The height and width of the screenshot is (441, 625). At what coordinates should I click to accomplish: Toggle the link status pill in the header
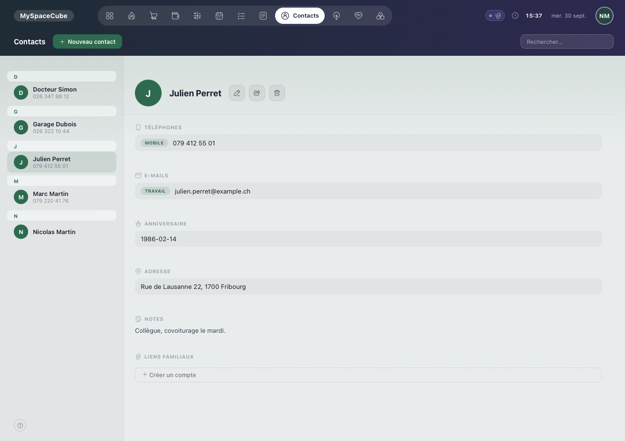click(495, 16)
